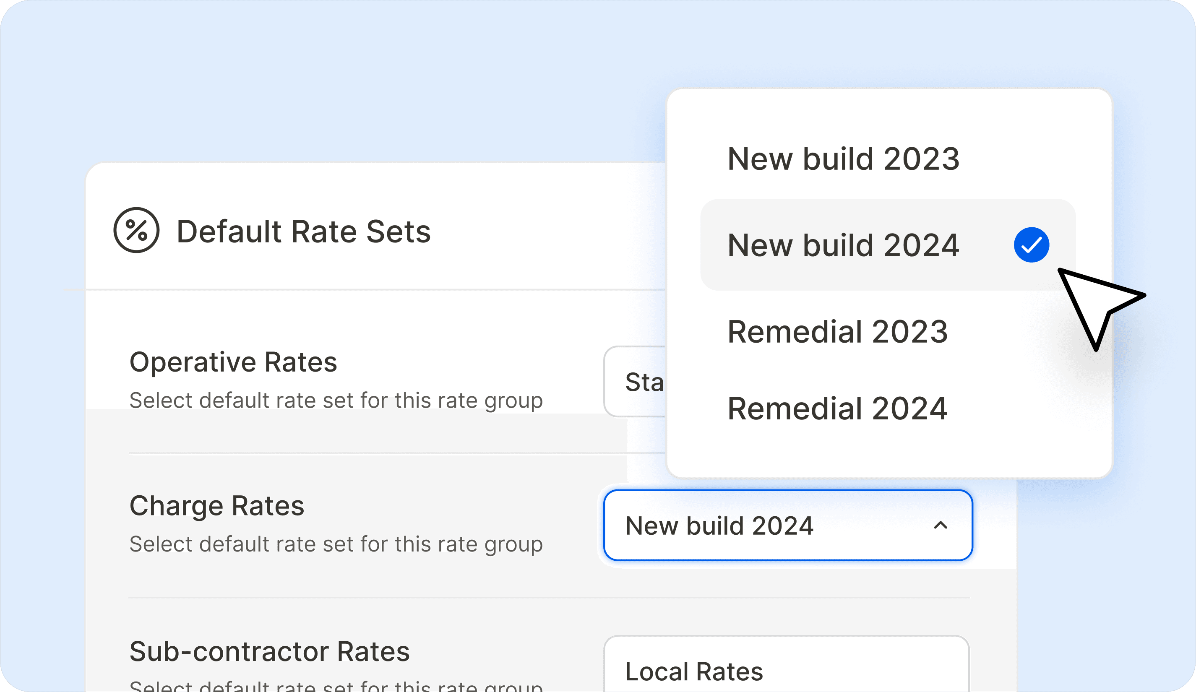This screenshot has height=692, width=1196.
Task: Click the Sub-contractor Rates label
Action: pos(270,651)
